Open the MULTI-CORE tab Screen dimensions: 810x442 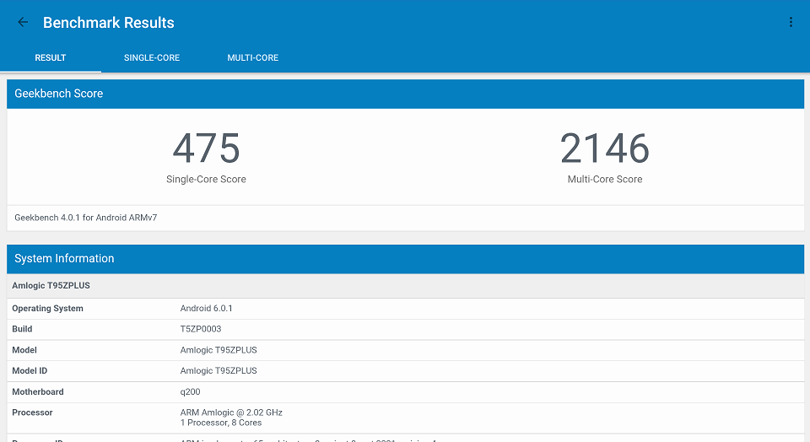coord(252,58)
